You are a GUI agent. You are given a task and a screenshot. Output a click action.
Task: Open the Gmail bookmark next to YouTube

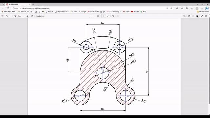click(126, 12)
